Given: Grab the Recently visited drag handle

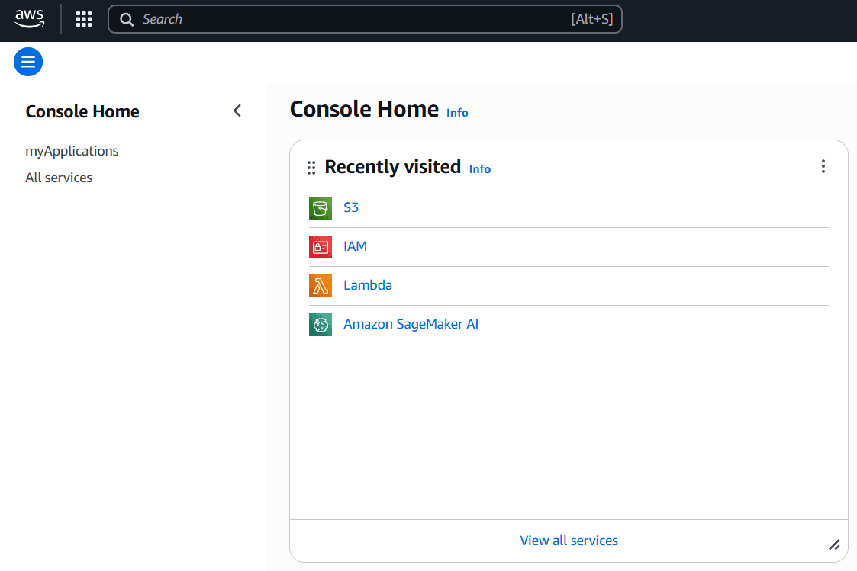Looking at the screenshot, I should [x=311, y=168].
